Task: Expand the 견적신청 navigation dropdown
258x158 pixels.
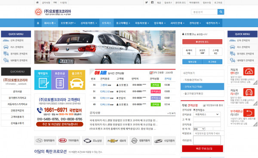Action: 195,23
